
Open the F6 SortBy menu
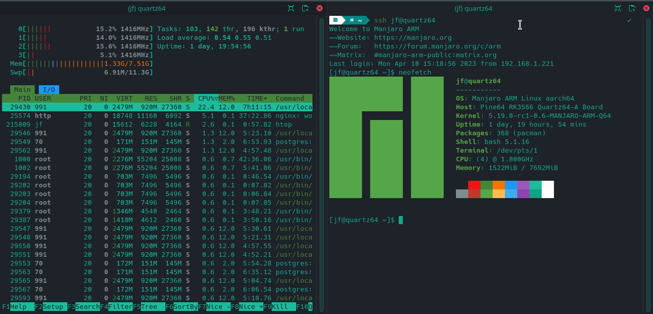pos(184,307)
